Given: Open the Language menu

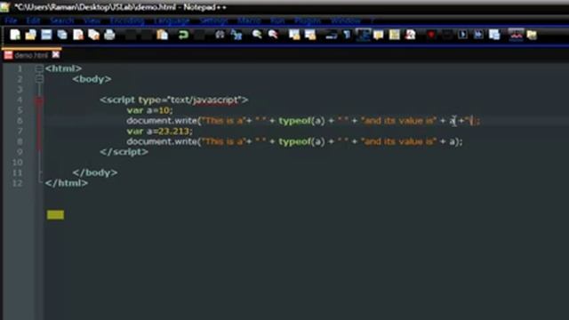Looking at the screenshot, I should pos(172,20).
